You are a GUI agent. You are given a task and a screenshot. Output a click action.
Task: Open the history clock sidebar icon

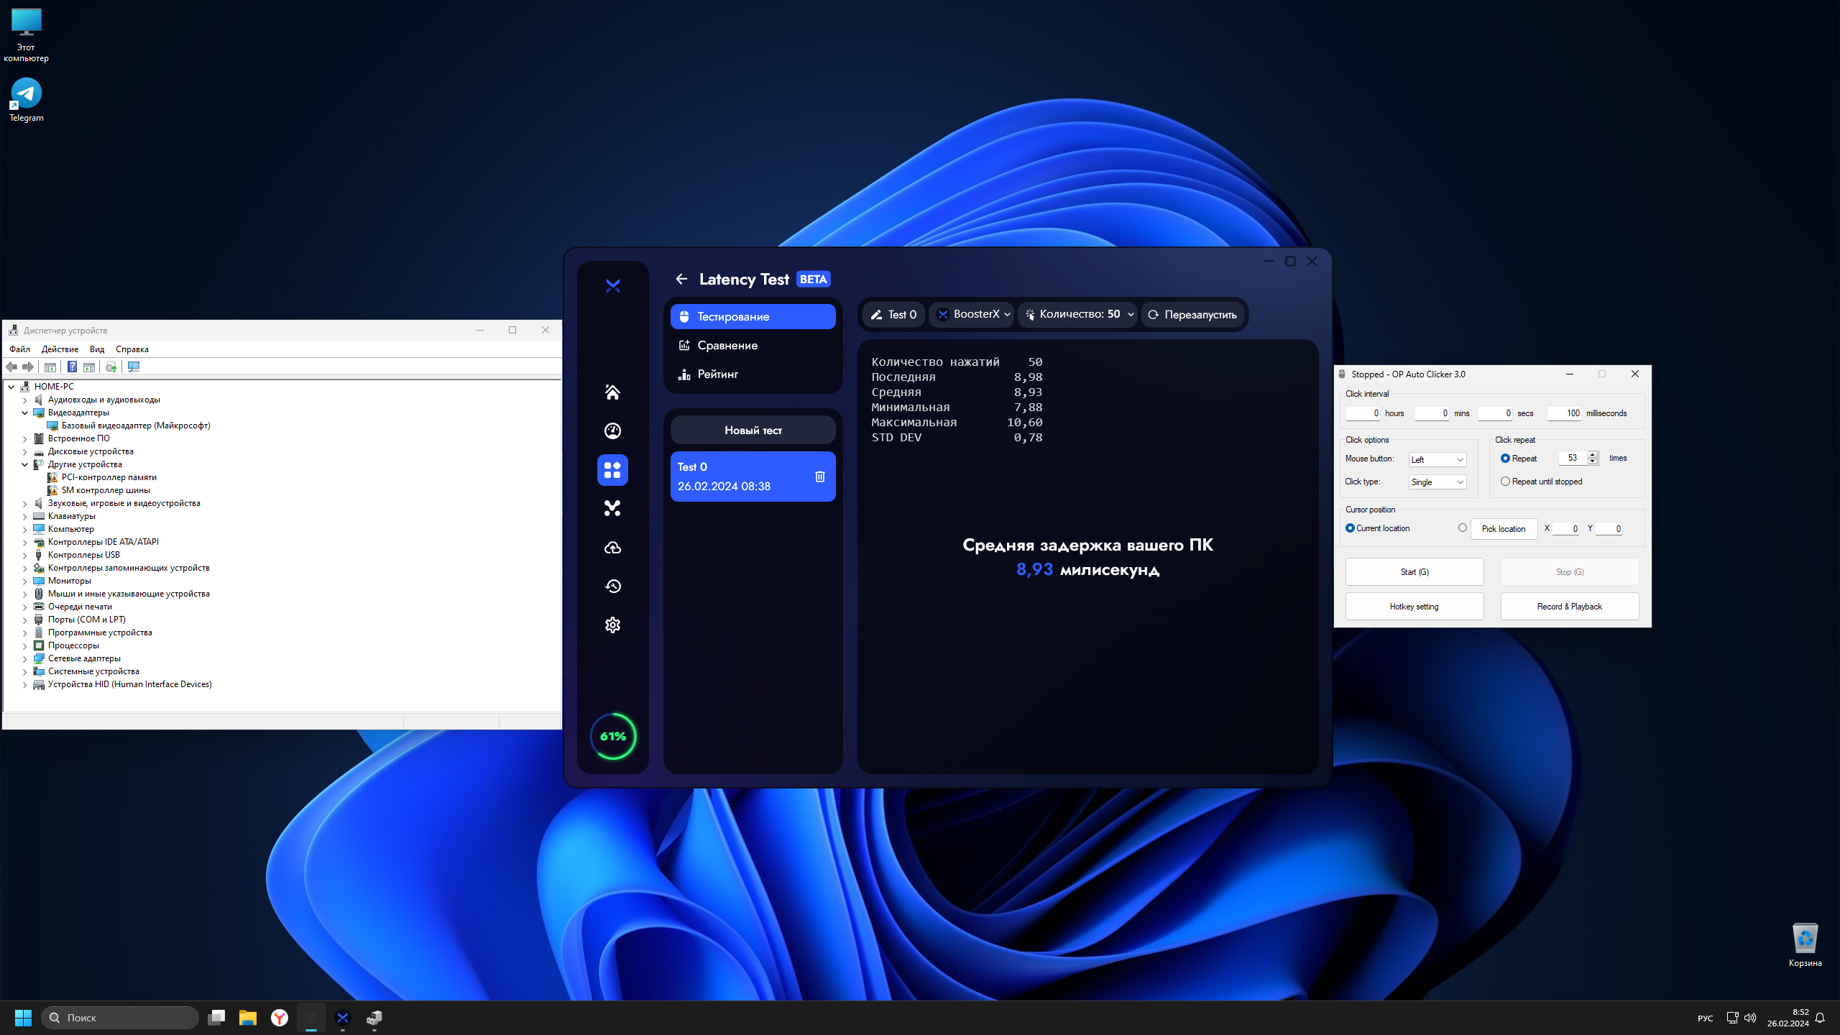pyautogui.click(x=612, y=586)
